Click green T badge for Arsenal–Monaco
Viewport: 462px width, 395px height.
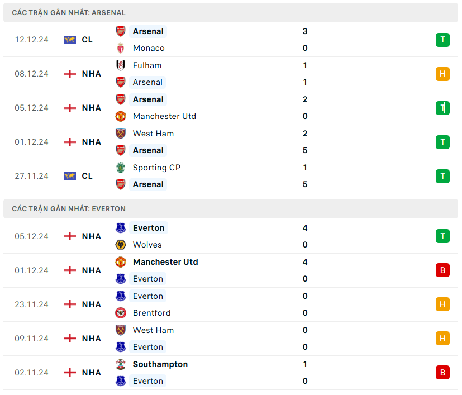pyautogui.click(x=442, y=40)
